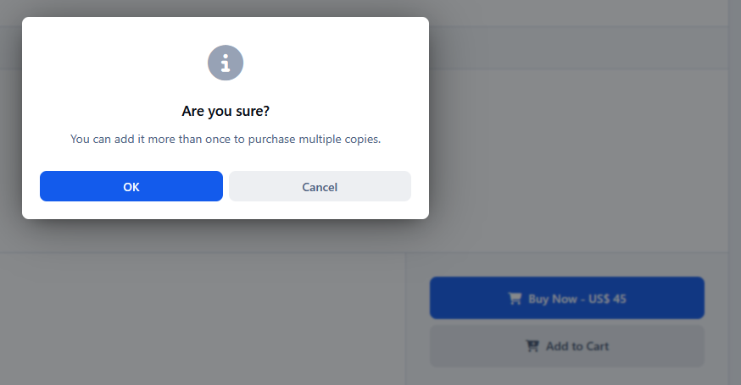The height and width of the screenshot is (385, 741).
Task: Click the "Add to Cart" label text
Action: 577,346
